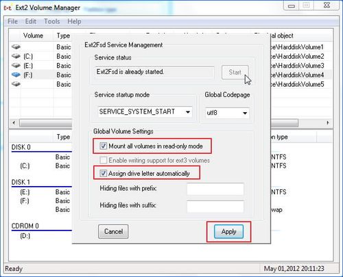Click the Ready status text

click(x=14, y=269)
